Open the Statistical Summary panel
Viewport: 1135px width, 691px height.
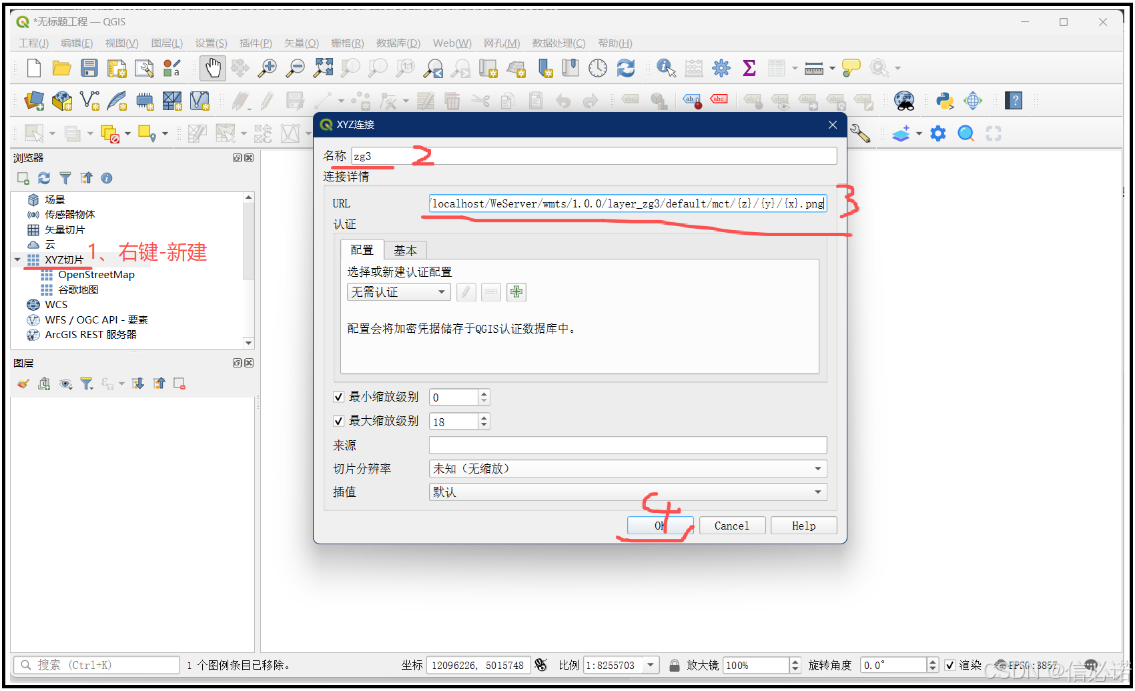749,68
